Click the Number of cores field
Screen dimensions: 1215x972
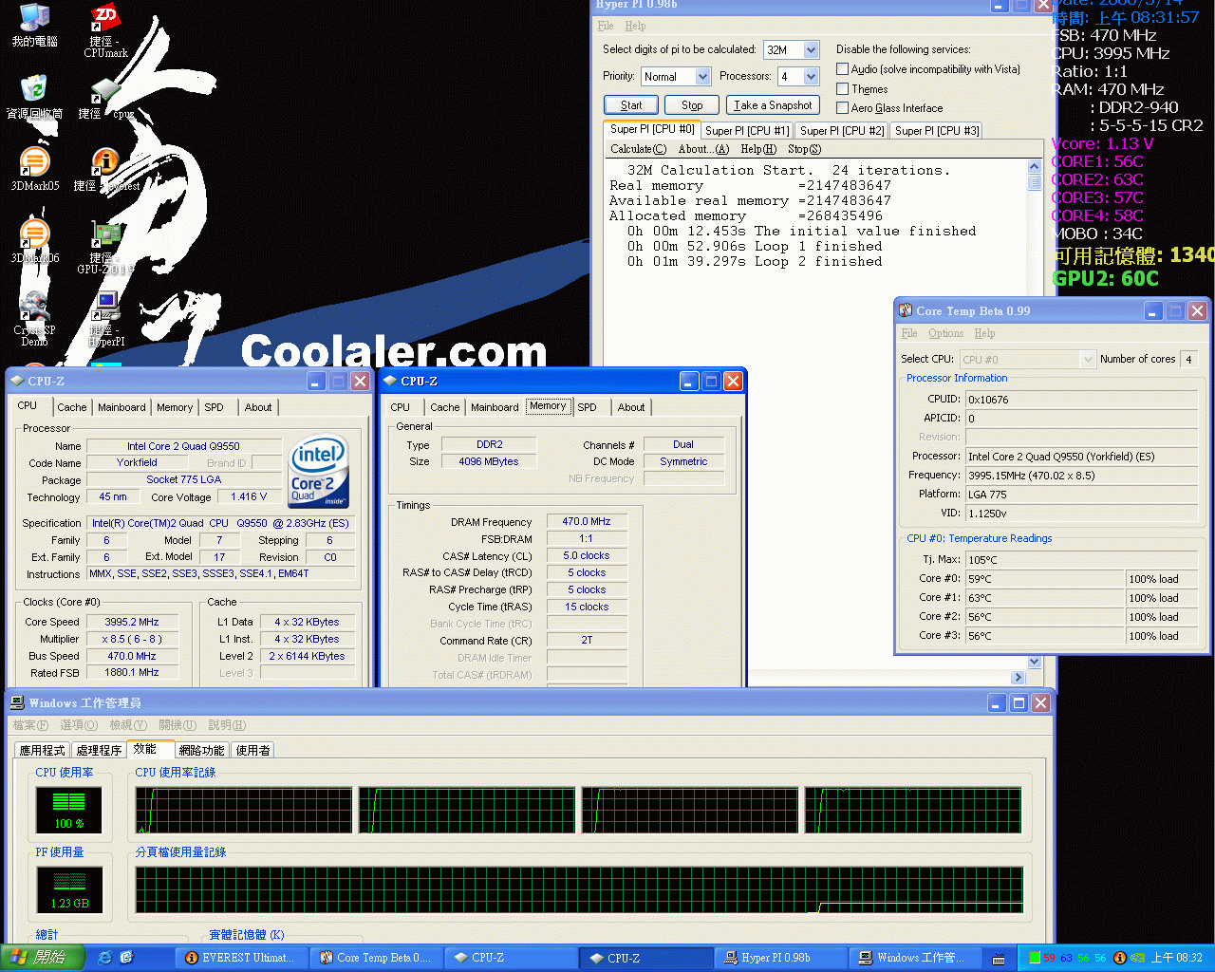coord(1188,359)
